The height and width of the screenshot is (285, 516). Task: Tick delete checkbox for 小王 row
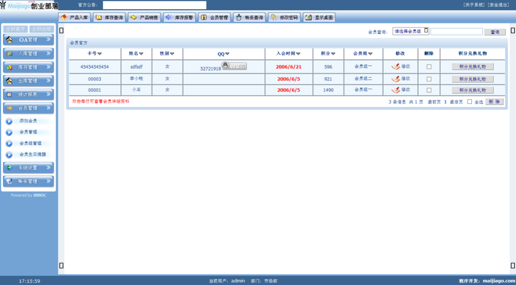coord(429,90)
